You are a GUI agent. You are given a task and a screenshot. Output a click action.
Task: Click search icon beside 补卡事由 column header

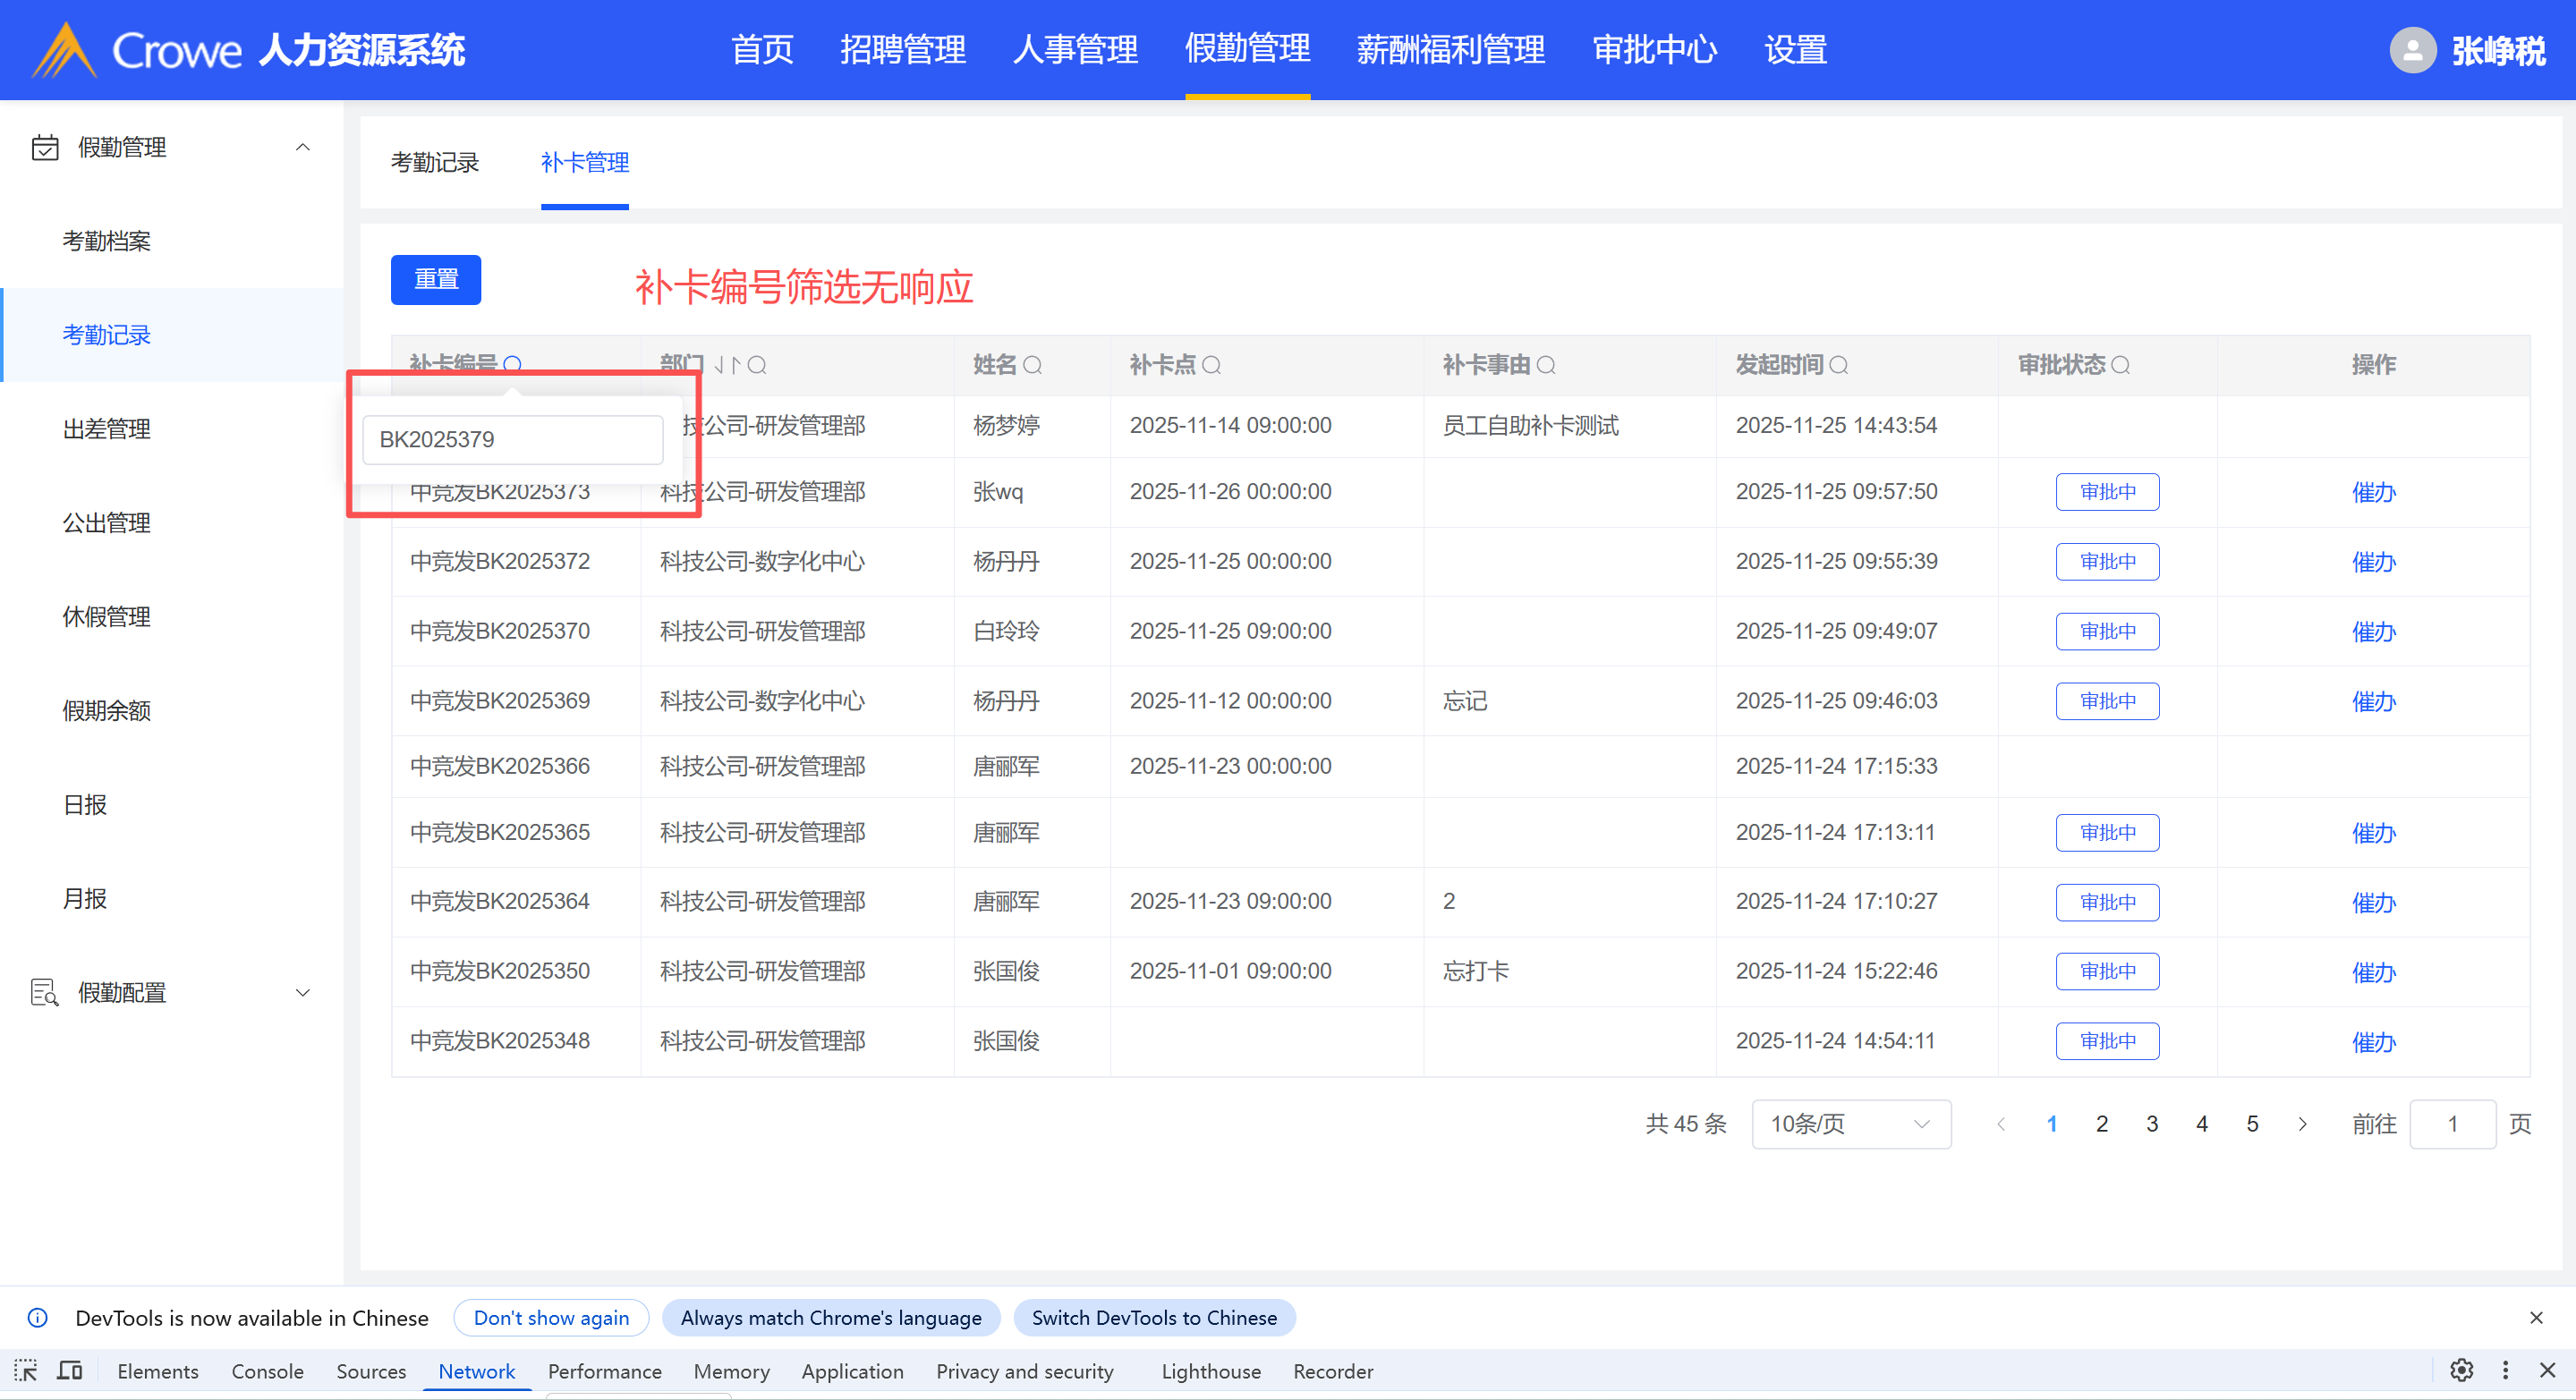(1546, 365)
